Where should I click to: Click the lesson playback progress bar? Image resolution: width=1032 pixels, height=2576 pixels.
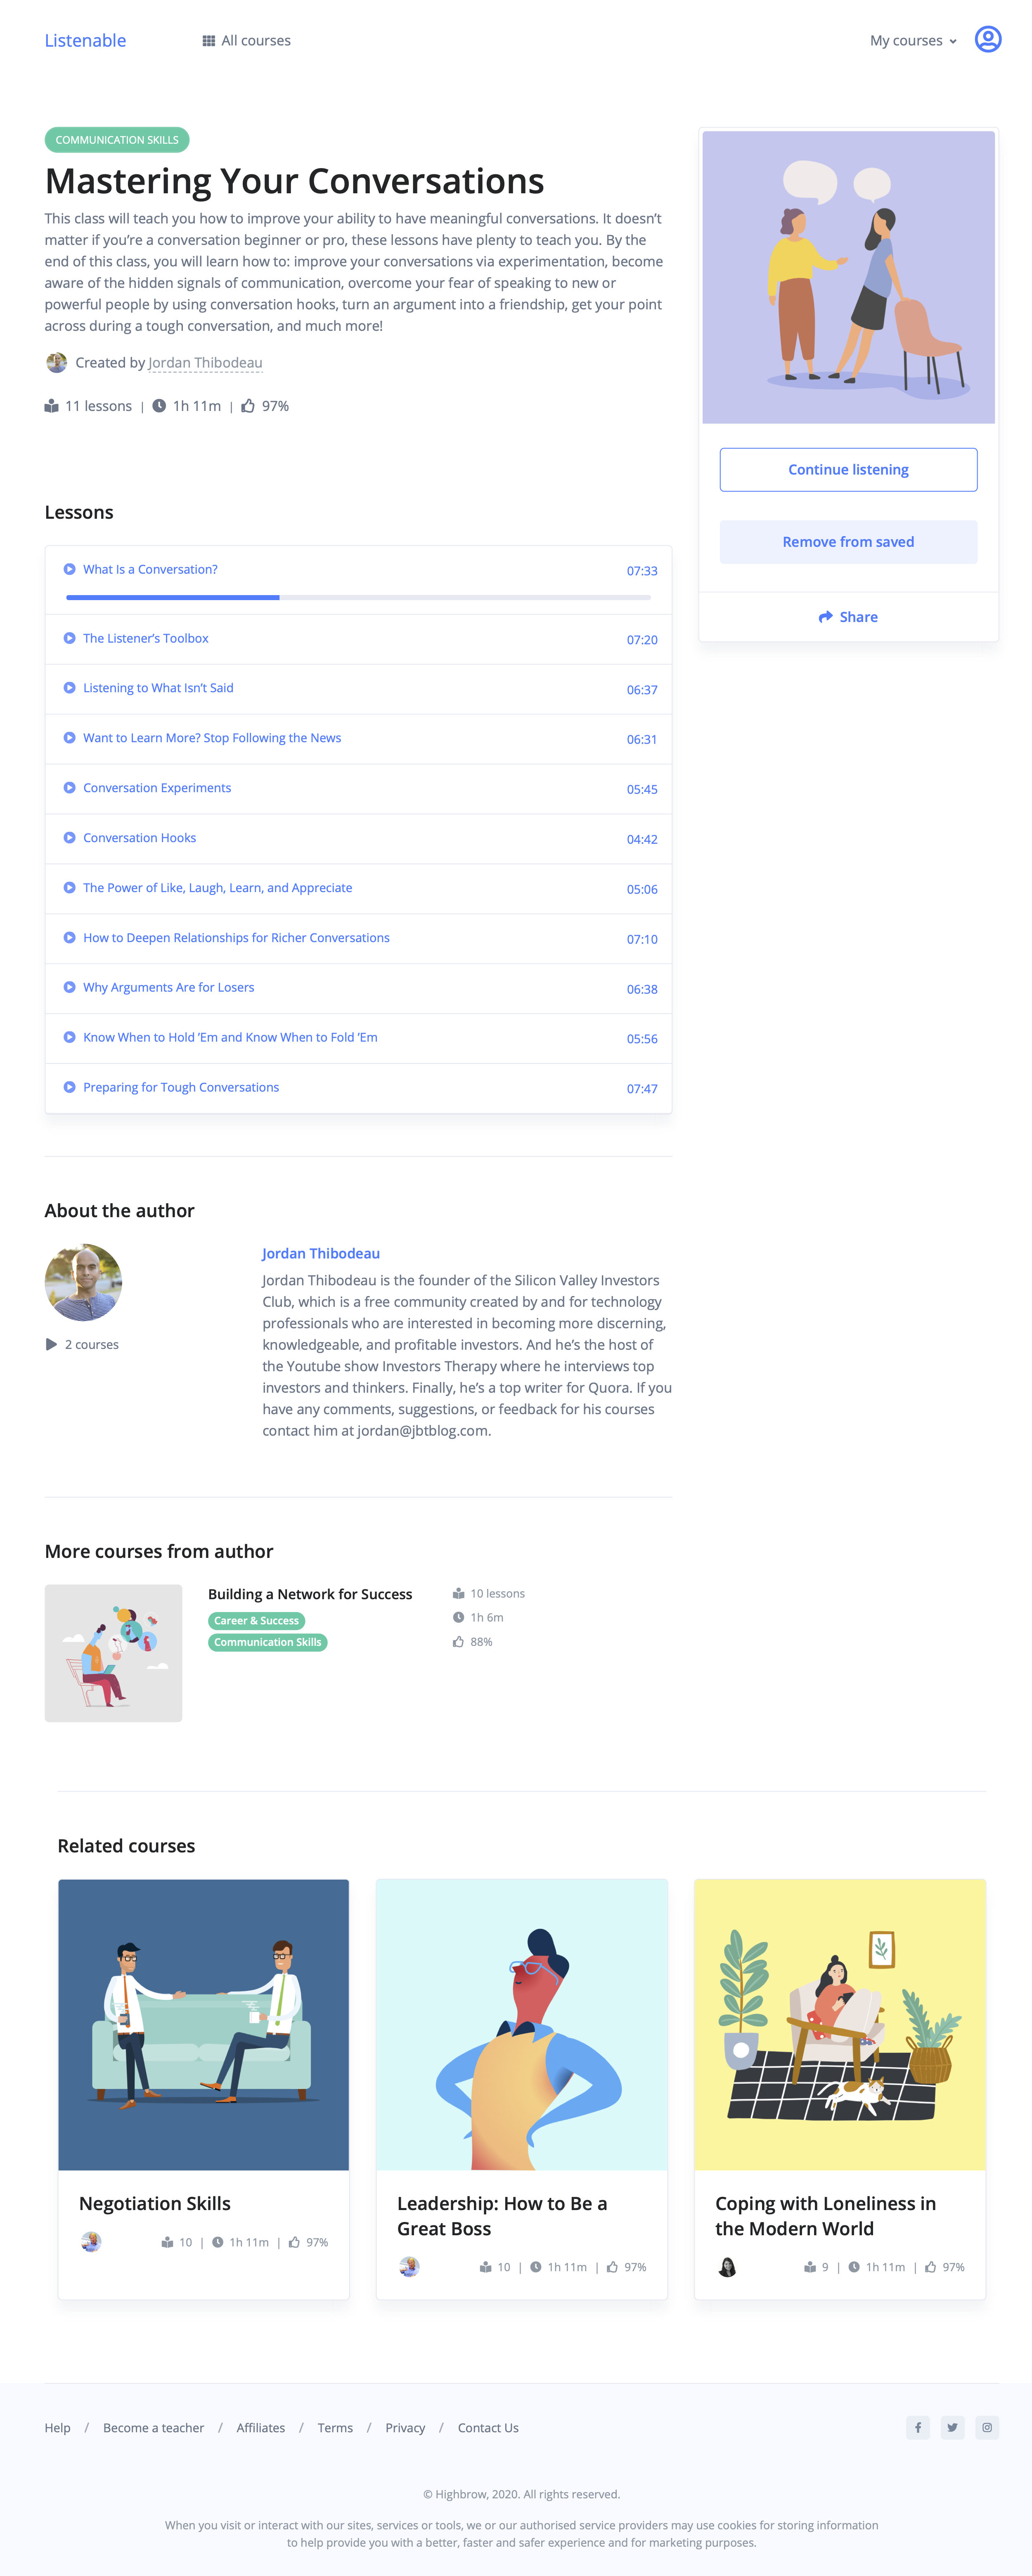tap(360, 597)
